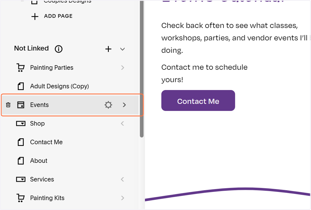Delete the Events page via trash icon
This screenshot has height=210, width=311.
(x=8, y=105)
